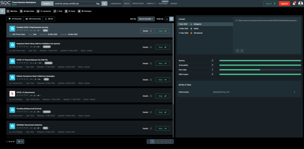The height and width of the screenshot is (149, 304).
Task: Expand Details icon for Possible phishing email
Action: (x=151, y=112)
